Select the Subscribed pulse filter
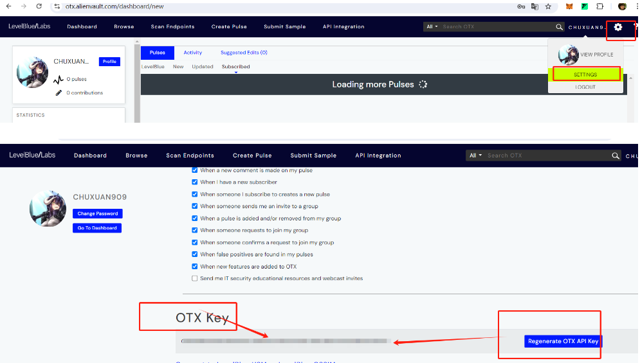This screenshot has width=640, height=363. point(235,66)
